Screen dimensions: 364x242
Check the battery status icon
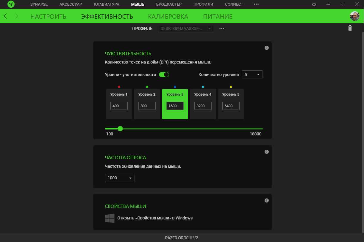point(350,28)
